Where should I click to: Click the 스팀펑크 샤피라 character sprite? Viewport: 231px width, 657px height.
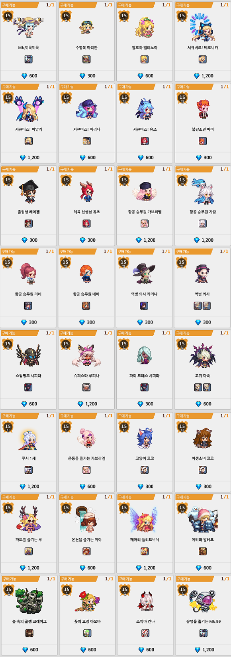point(28,355)
